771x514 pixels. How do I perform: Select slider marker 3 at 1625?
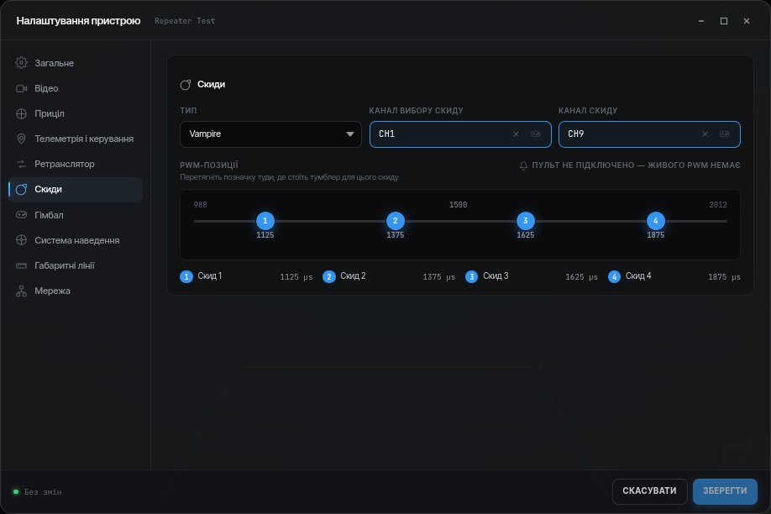pos(525,221)
